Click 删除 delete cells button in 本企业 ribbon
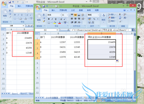 [112, 18]
